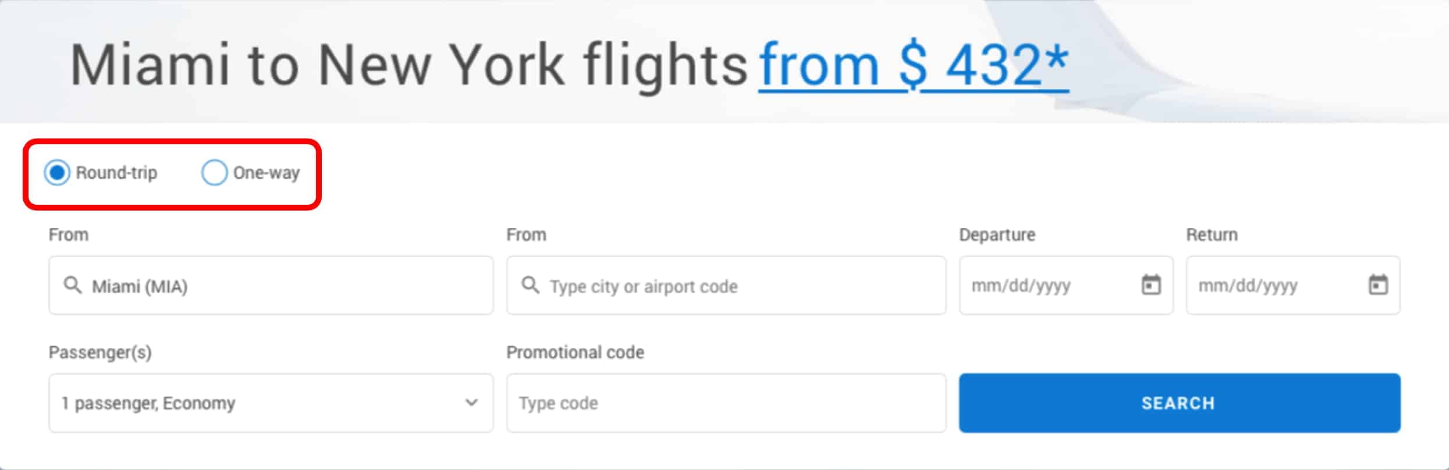Expand the passenger dropdown chevron
This screenshot has width=1449, height=470.
coord(471,403)
